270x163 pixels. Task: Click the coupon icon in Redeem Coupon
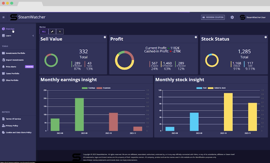click(x=204, y=17)
